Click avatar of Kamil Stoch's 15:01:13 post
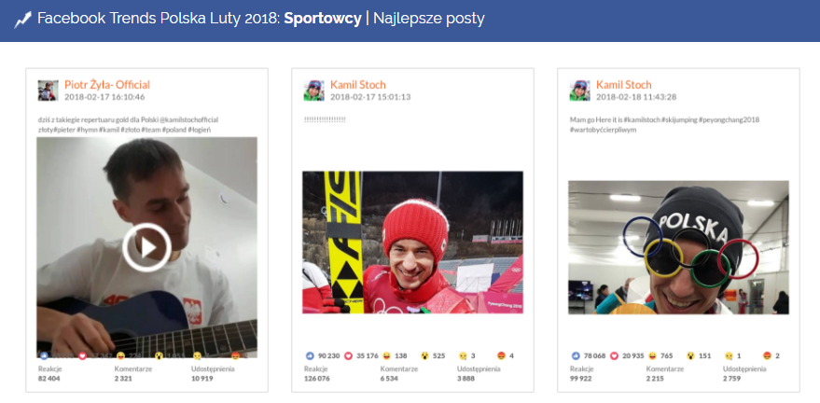820x403 pixels. pos(314,90)
